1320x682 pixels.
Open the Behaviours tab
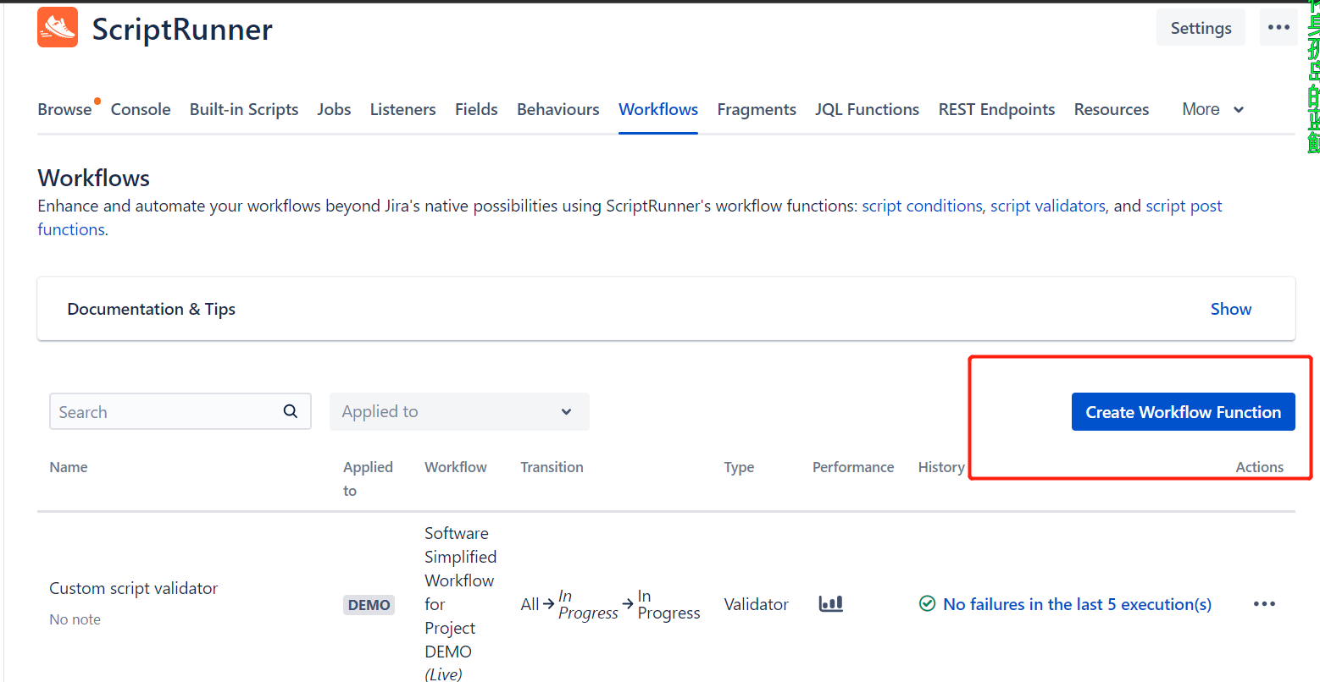(557, 109)
